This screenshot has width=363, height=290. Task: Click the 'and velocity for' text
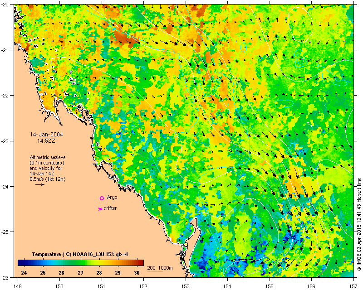pos(46,168)
